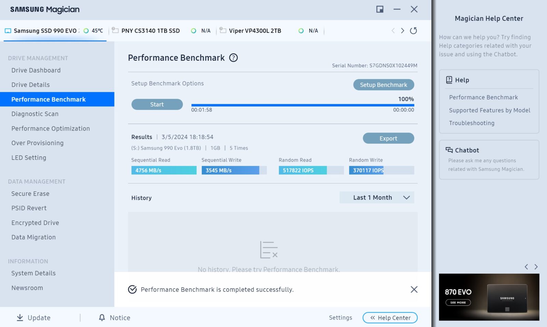Screen dimensions: 547x327
Task: Click the help question mark beside Performance Benchmark
Action: point(233,58)
